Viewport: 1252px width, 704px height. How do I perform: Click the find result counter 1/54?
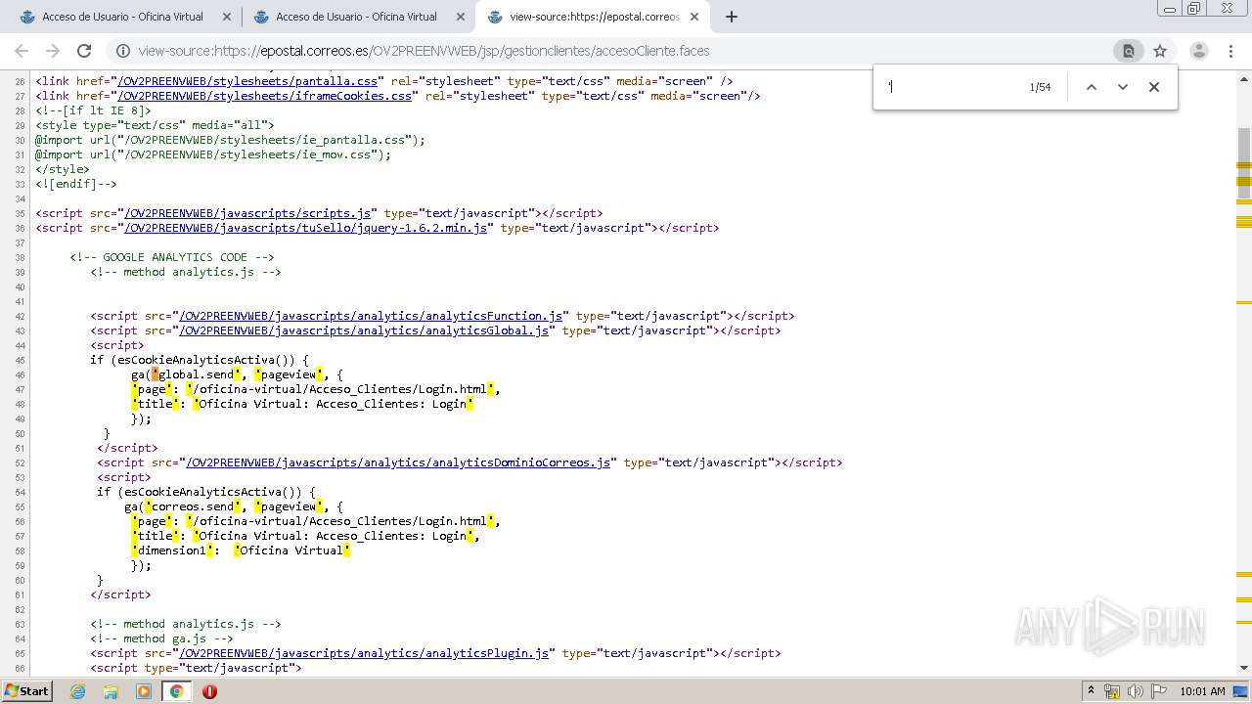click(x=1040, y=87)
